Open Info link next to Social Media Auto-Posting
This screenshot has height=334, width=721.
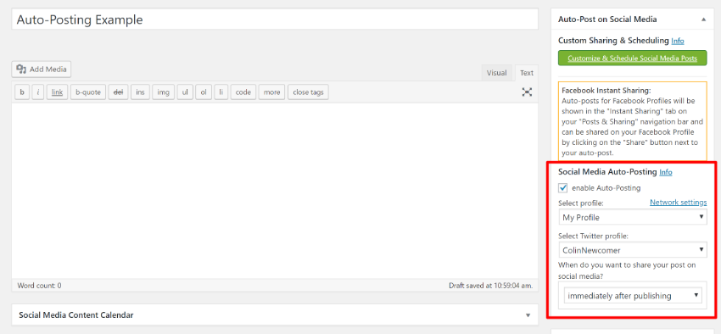pyautogui.click(x=665, y=172)
